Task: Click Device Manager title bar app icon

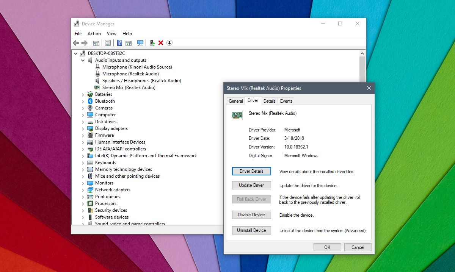Action: 77,23
